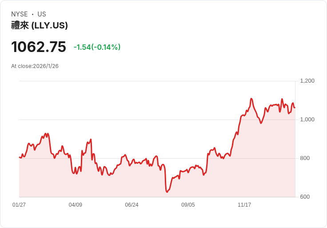The image size is (327, 228).
Task: Click the US market label in header
Action: point(42,14)
